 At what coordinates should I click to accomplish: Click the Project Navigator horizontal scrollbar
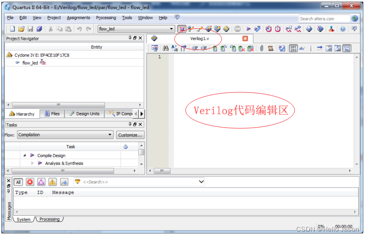click(x=59, y=105)
